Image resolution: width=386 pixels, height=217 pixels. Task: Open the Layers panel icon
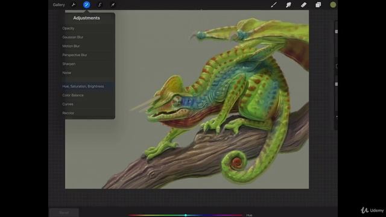pyautogui.click(x=318, y=5)
